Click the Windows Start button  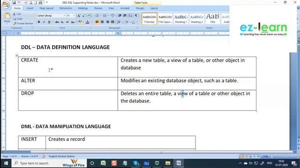pos(6,163)
